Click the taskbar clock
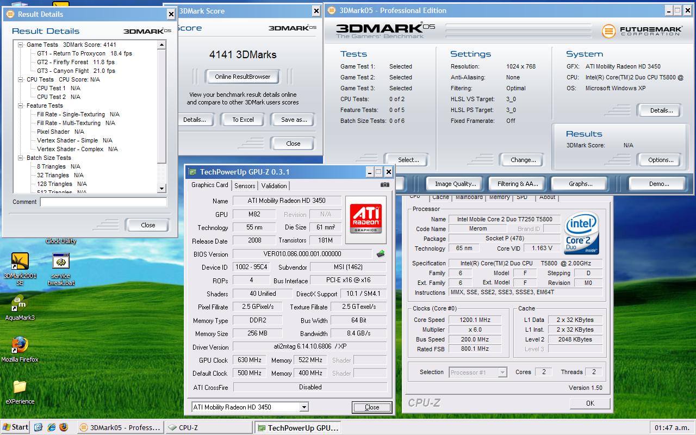This screenshot has height=435, width=696. coord(672,428)
